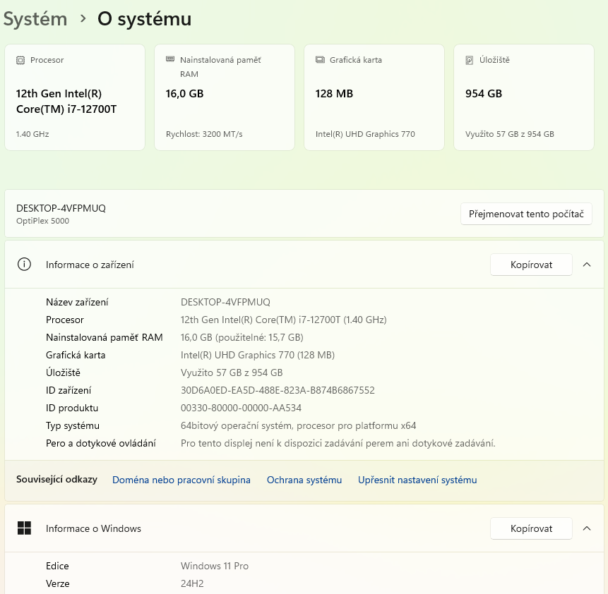Copy device information with Kopírovat
This screenshot has height=594, width=608.
531,265
